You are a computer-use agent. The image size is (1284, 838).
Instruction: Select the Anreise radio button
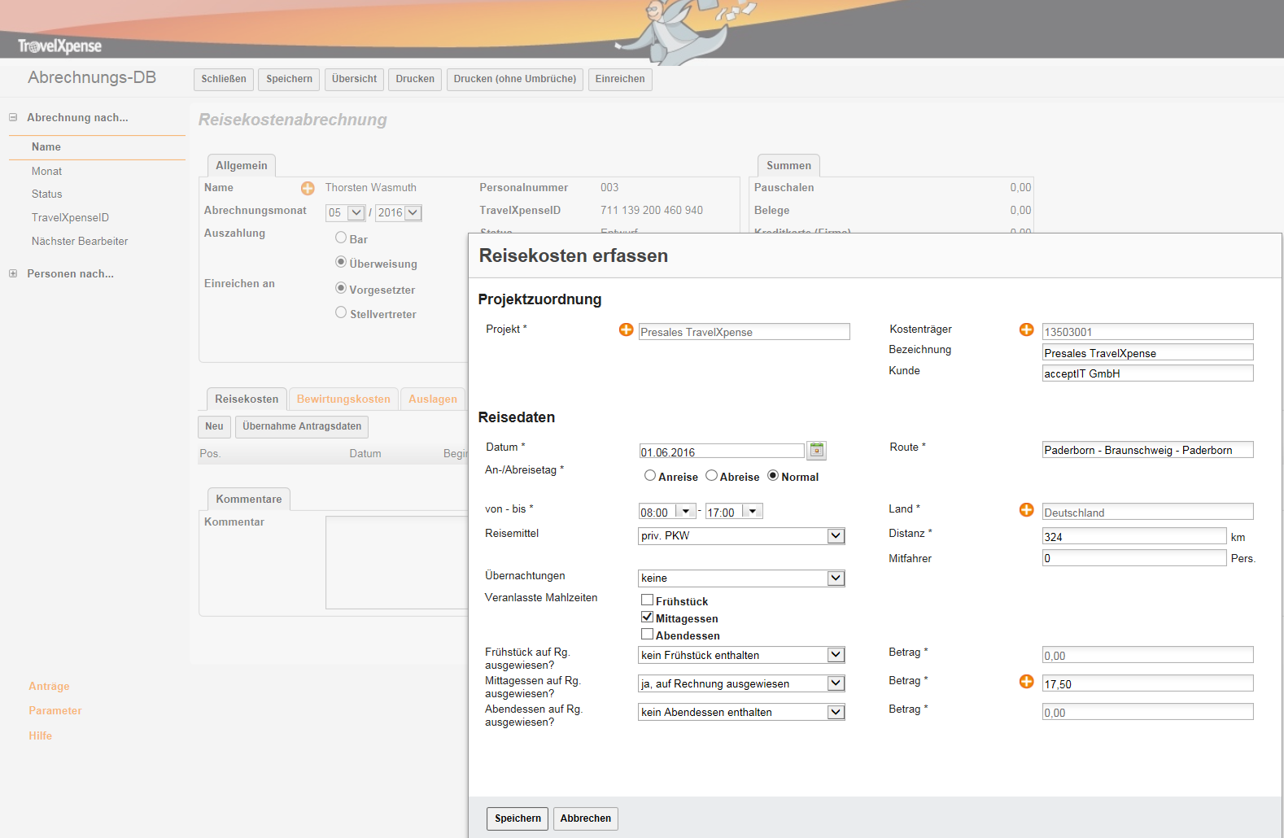coord(650,475)
